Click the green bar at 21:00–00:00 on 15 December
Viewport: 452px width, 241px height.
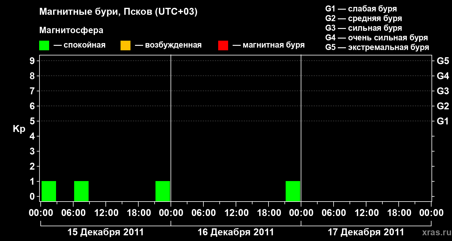[x=163, y=191]
